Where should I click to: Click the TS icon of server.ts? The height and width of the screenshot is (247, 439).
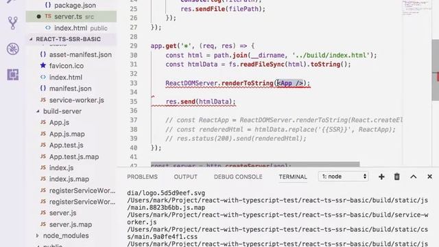[x=48, y=16]
